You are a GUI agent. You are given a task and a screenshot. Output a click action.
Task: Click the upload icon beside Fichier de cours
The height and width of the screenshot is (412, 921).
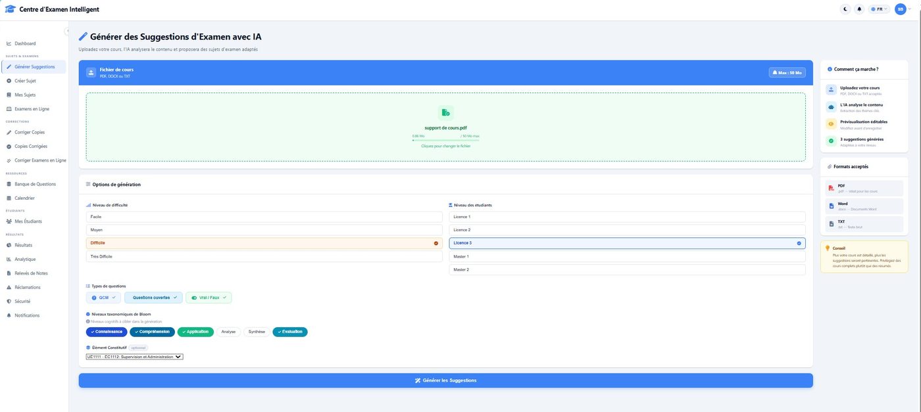tap(91, 72)
